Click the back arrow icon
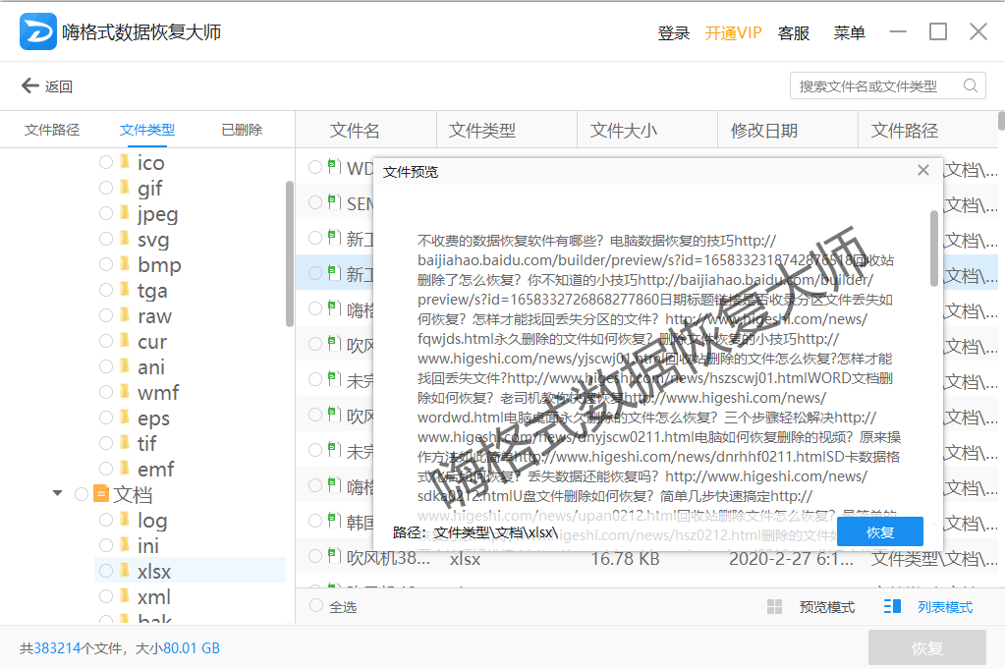 tap(30, 85)
